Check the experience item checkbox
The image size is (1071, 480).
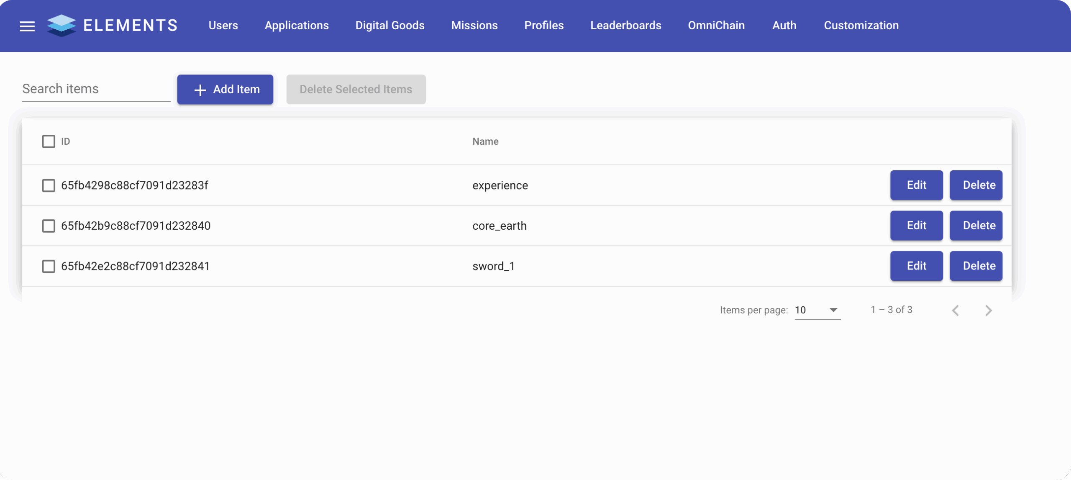tap(49, 185)
